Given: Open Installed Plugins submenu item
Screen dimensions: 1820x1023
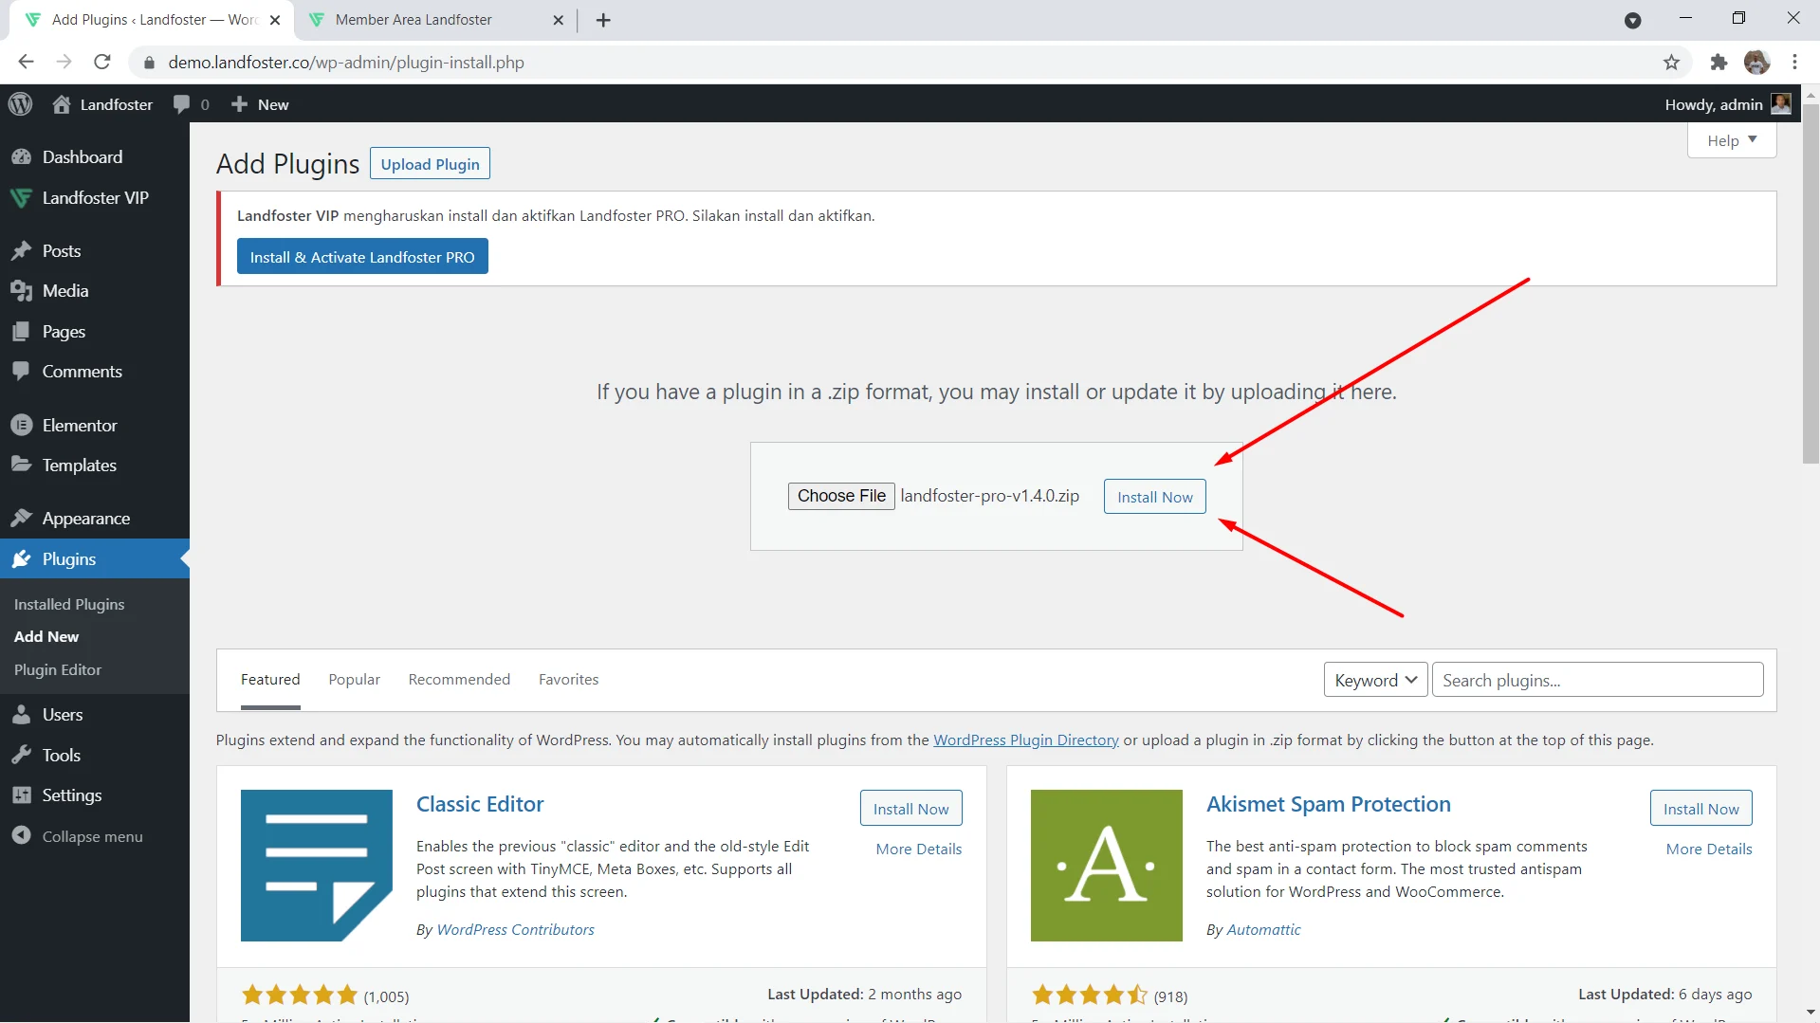Looking at the screenshot, I should pos(69,605).
